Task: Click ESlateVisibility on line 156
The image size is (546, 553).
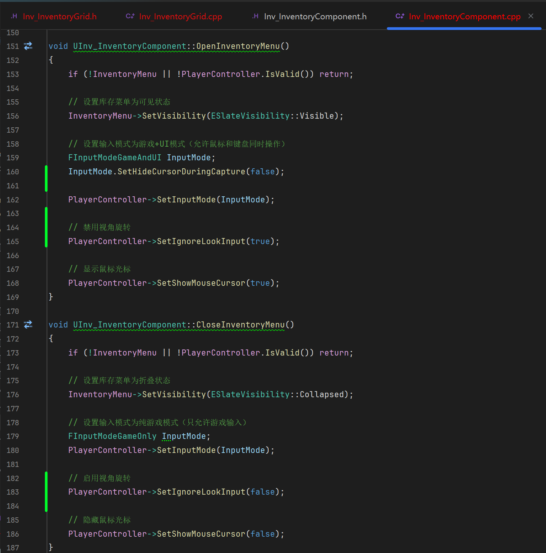Action: pyautogui.click(x=250, y=116)
